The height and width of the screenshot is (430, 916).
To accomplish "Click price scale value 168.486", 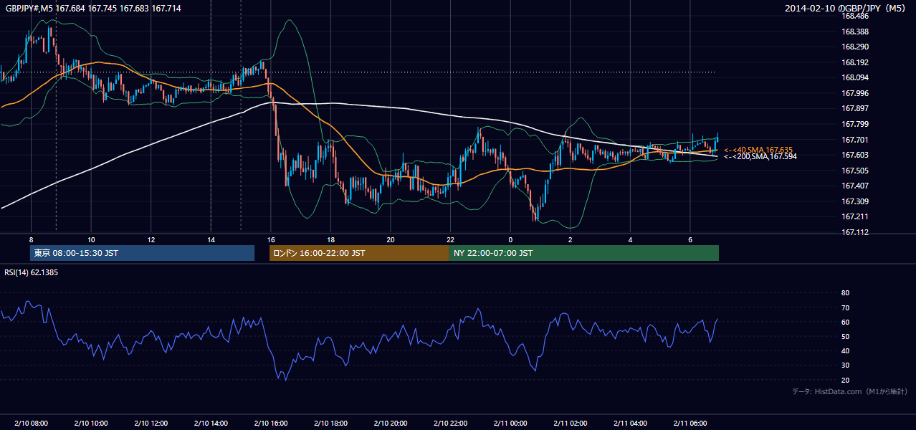I will [x=854, y=16].
